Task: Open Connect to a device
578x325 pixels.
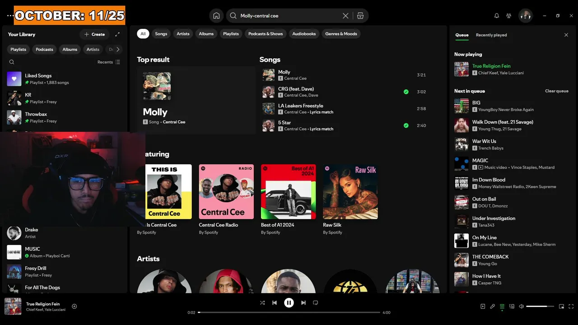Action: (x=512, y=306)
